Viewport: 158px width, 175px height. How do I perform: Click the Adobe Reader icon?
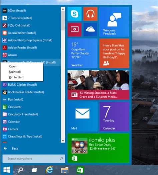click(5, 48)
